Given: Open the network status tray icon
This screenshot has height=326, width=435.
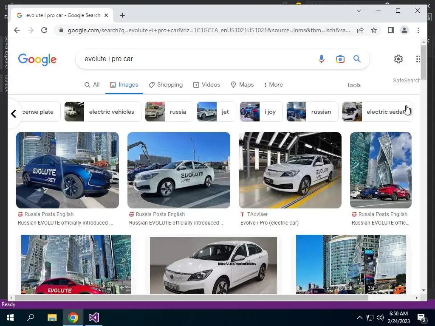Looking at the screenshot, I should (370, 318).
